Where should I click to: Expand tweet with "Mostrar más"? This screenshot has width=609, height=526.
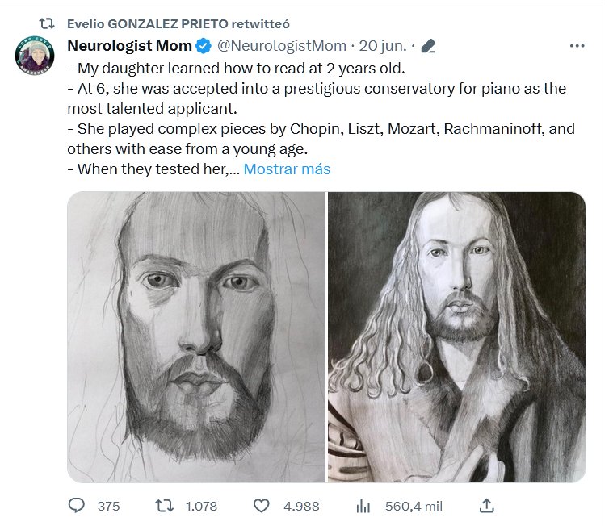point(287,169)
